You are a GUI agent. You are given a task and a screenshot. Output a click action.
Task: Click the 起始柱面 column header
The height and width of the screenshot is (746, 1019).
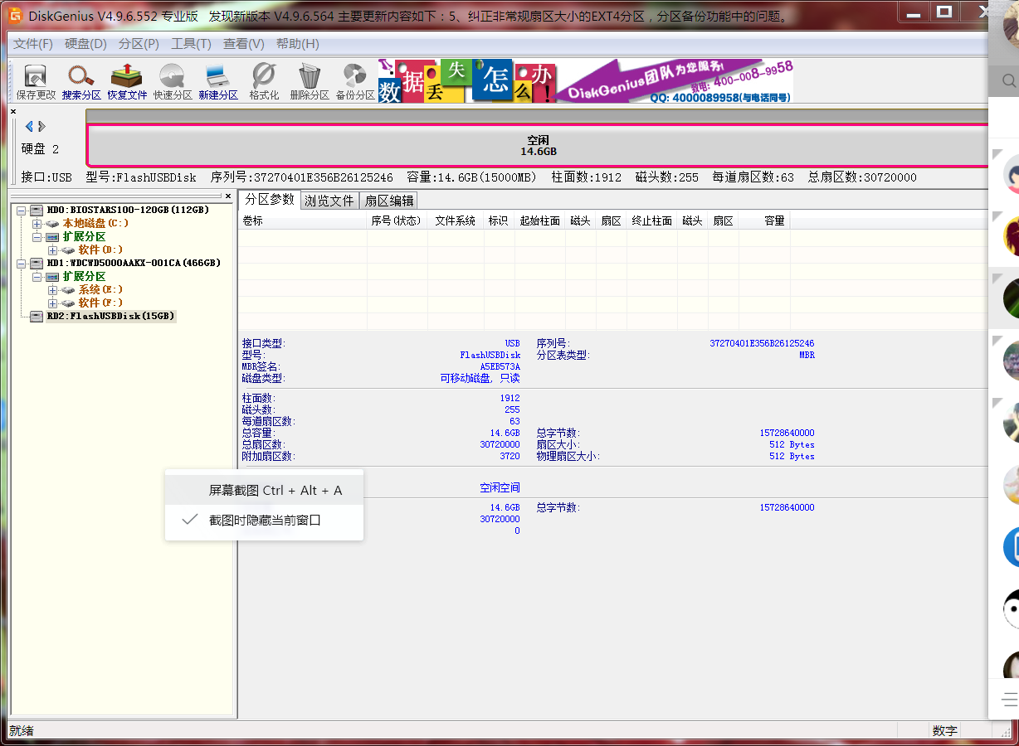coord(539,220)
